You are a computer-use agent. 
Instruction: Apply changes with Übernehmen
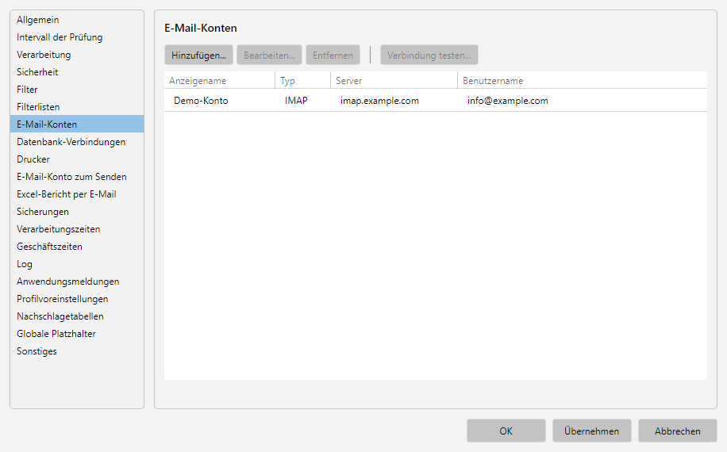[591, 431]
